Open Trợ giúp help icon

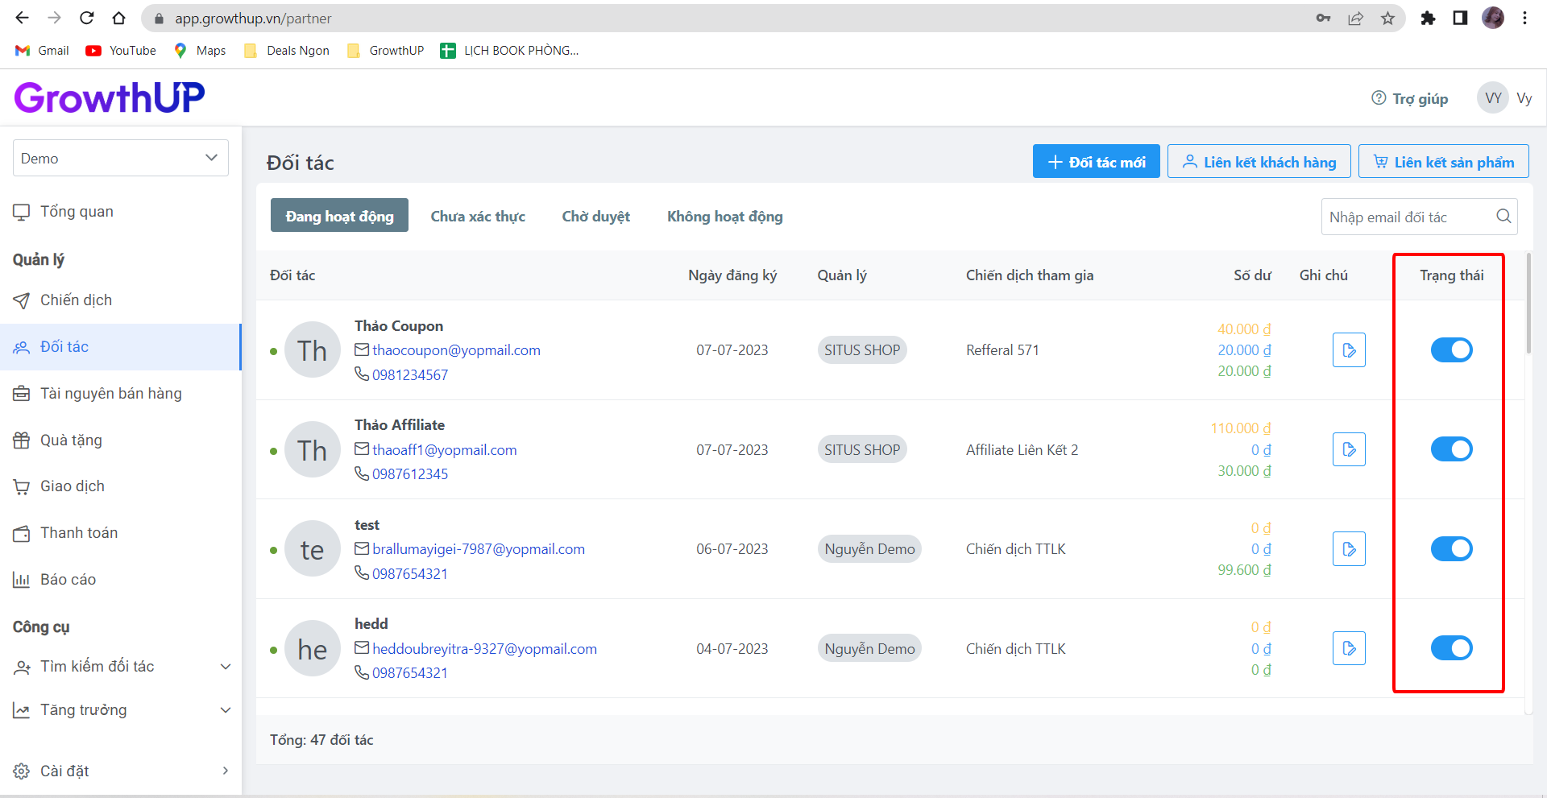1379,98
